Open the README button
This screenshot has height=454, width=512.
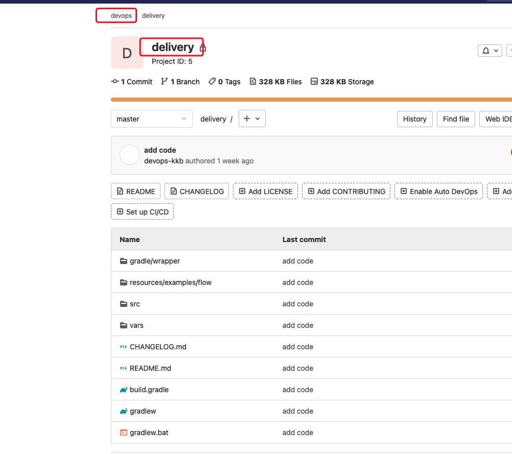[x=135, y=192]
